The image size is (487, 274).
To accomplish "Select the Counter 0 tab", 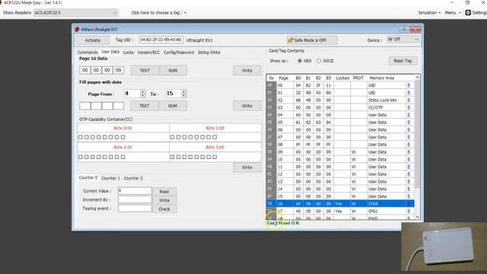I will tap(88, 177).
